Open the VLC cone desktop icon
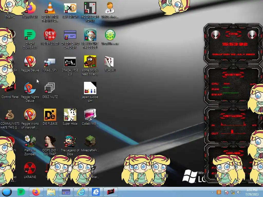The width and height of the screenshot is (263, 197). click(50, 12)
